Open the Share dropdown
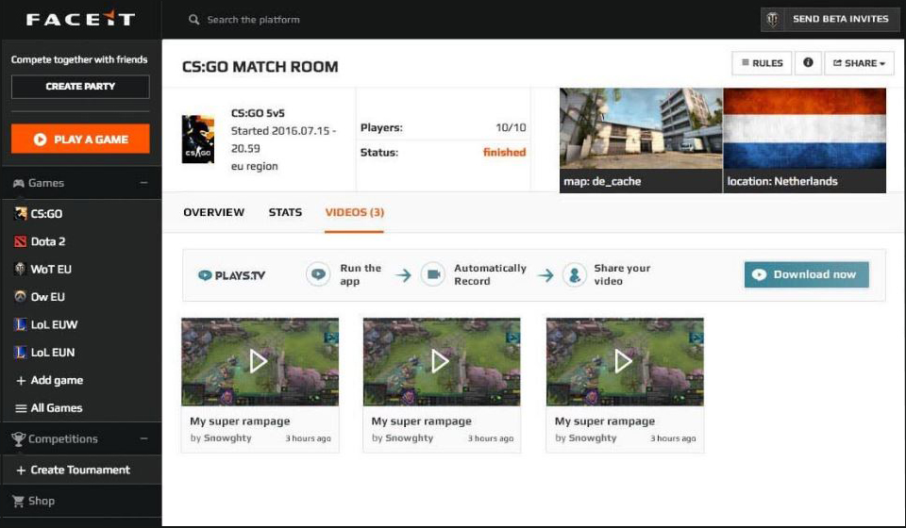 (x=859, y=63)
